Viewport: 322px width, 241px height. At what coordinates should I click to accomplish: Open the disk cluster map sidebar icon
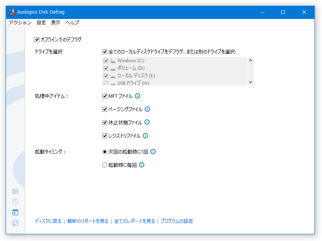[x=15, y=191]
